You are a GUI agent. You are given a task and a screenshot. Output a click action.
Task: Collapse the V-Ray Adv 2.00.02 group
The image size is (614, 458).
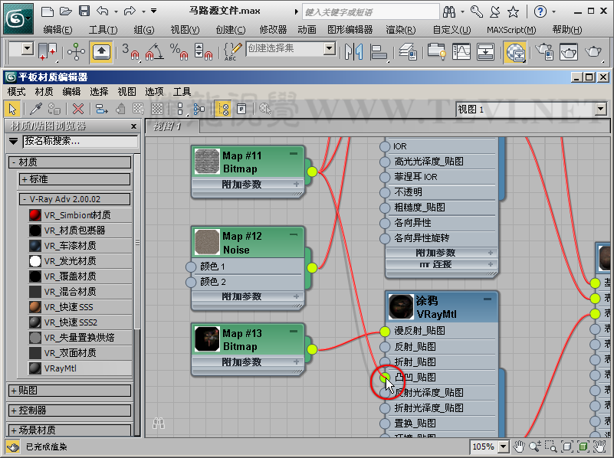click(25, 199)
